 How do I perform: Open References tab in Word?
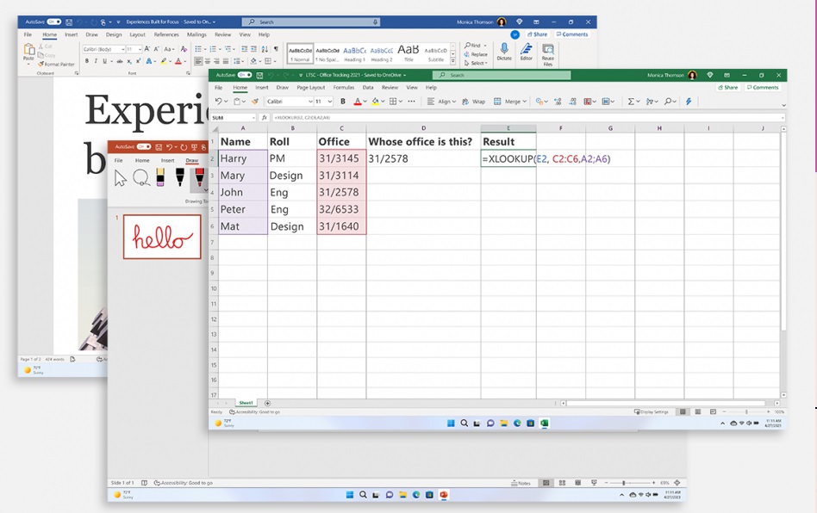click(166, 34)
